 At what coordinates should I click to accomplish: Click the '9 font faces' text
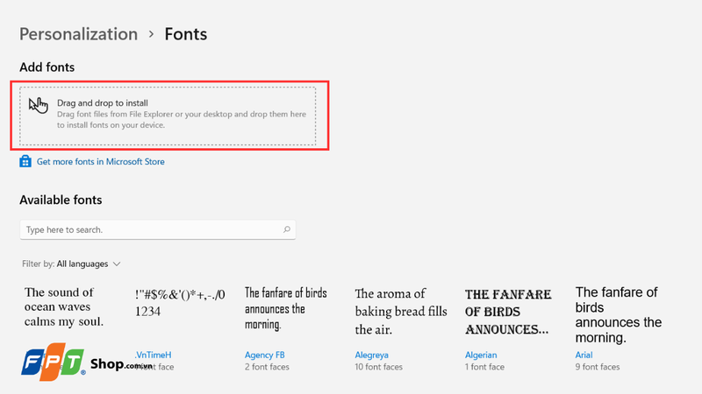click(x=598, y=367)
